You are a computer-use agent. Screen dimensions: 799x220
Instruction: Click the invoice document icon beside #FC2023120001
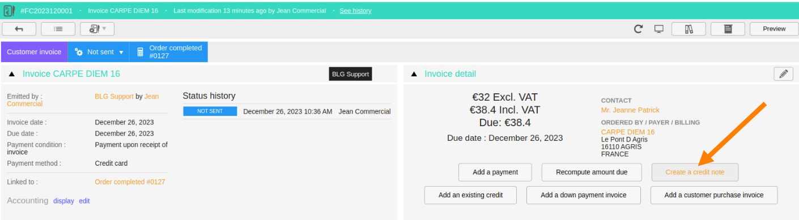tap(9, 11)
